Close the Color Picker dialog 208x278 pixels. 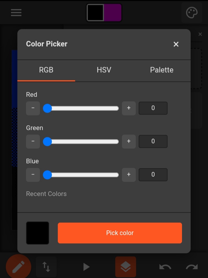(x=176, y=44)
